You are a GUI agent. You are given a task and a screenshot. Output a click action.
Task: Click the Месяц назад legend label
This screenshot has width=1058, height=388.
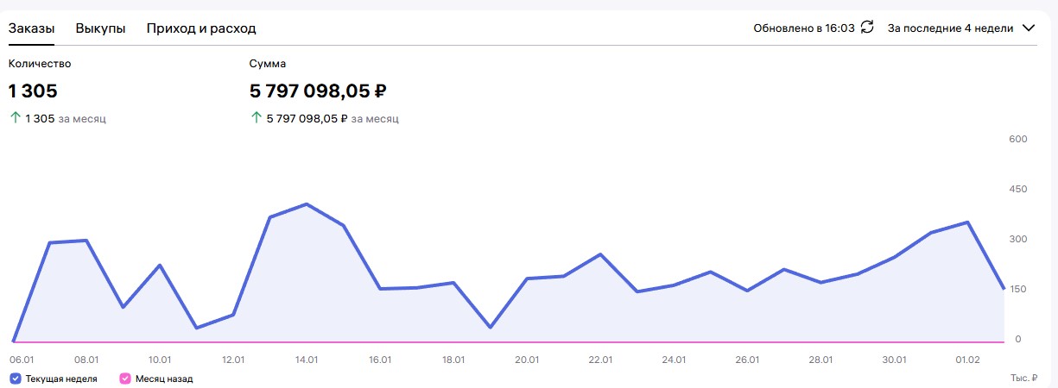pos(164,379)
